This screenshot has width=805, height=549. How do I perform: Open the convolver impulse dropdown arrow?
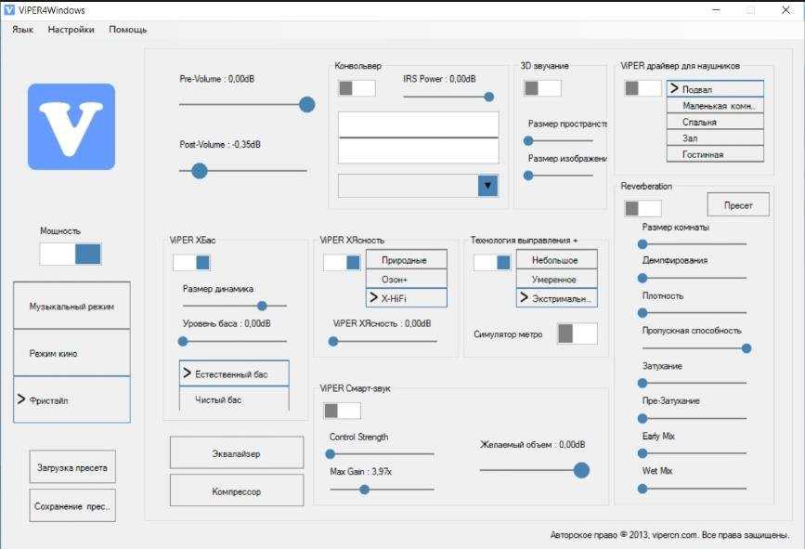coord(488,186)
